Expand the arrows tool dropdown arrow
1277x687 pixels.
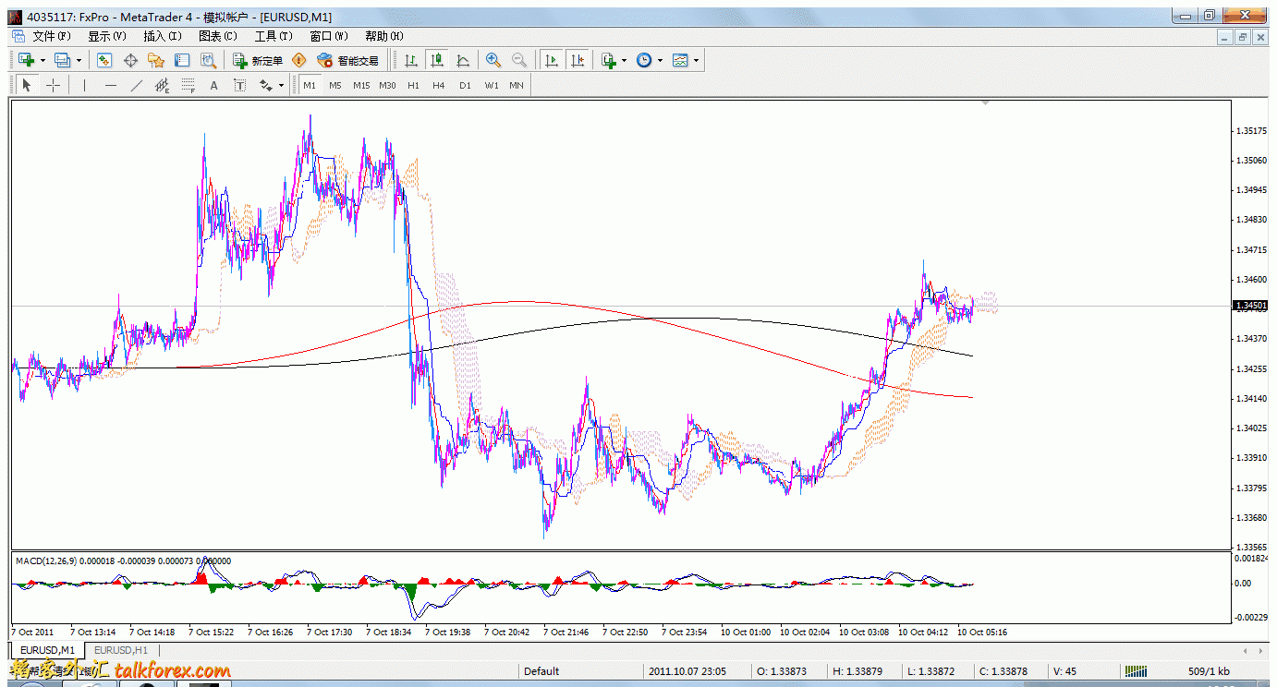click(281, 85)
